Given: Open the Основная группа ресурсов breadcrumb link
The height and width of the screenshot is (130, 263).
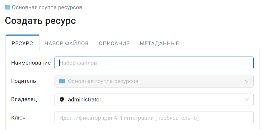Looking at the screenshot, I should click(x=47, y=7).
